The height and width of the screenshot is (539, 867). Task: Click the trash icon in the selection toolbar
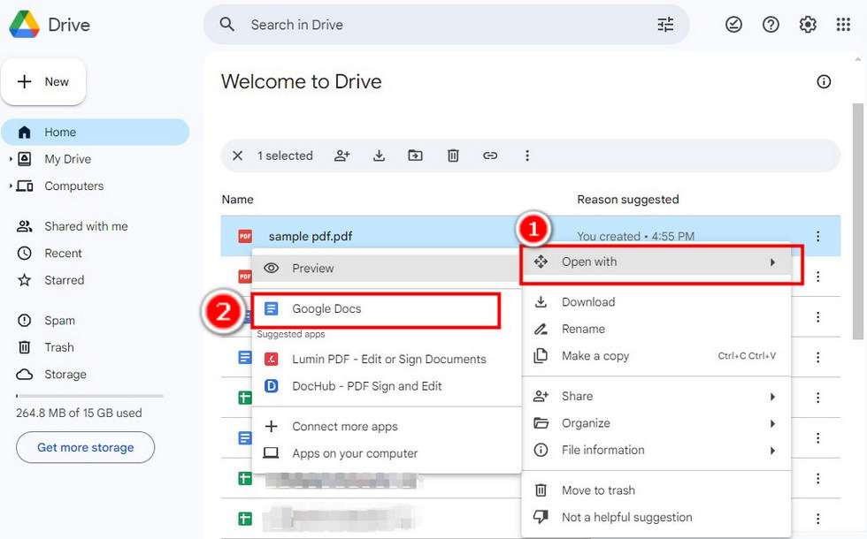(453, 156)
